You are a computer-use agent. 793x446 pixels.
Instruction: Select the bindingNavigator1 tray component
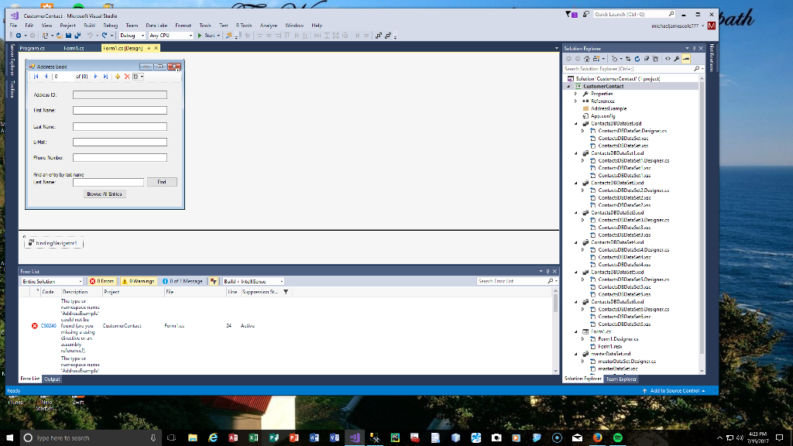[53, 243]
